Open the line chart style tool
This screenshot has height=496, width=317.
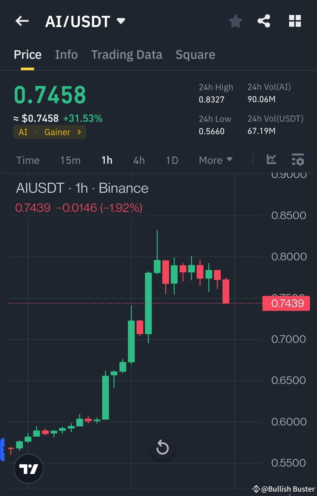point(272,160)
